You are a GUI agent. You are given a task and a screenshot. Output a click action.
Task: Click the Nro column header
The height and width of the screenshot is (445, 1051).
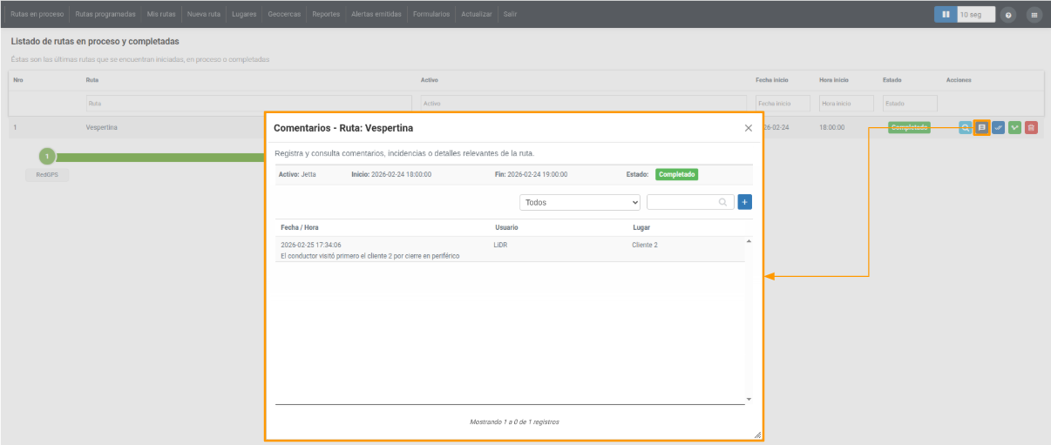click(18, 80)
